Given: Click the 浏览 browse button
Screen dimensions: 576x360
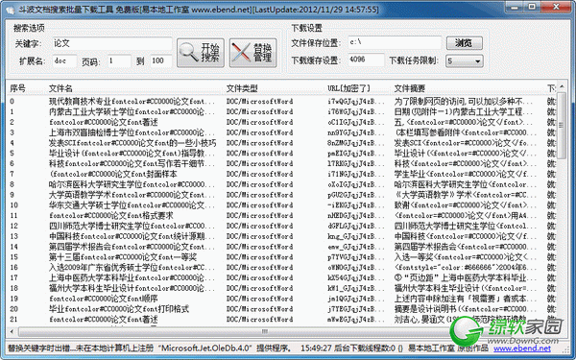Looking at the screenshot, I should pos(465,43).
